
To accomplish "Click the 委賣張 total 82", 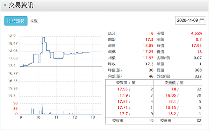I will tap(199, 121).
